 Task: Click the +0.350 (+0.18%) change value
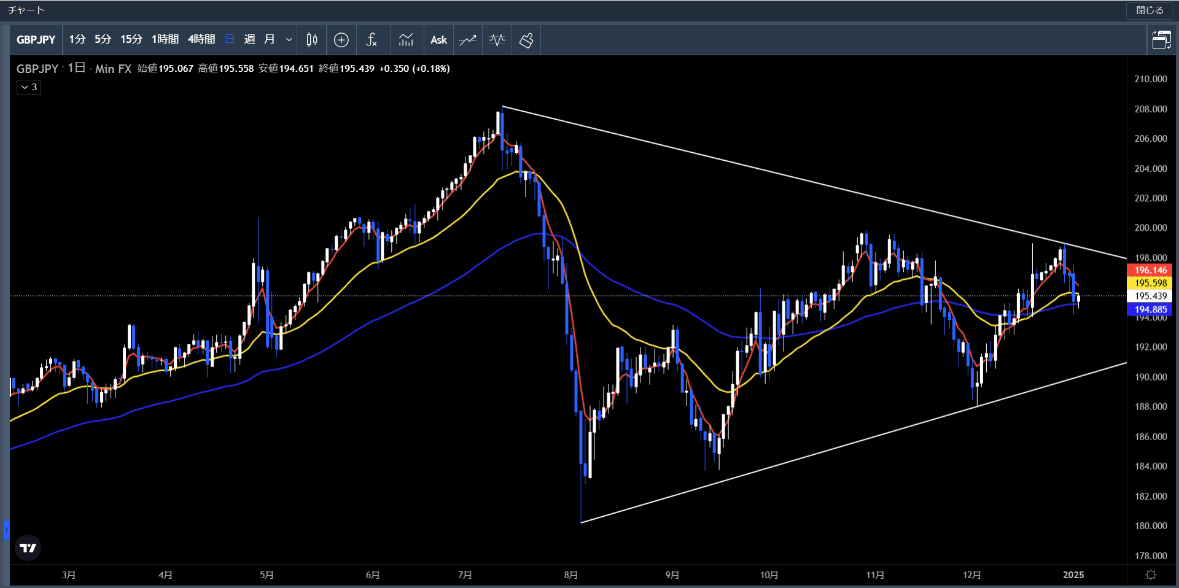point(414,69)
